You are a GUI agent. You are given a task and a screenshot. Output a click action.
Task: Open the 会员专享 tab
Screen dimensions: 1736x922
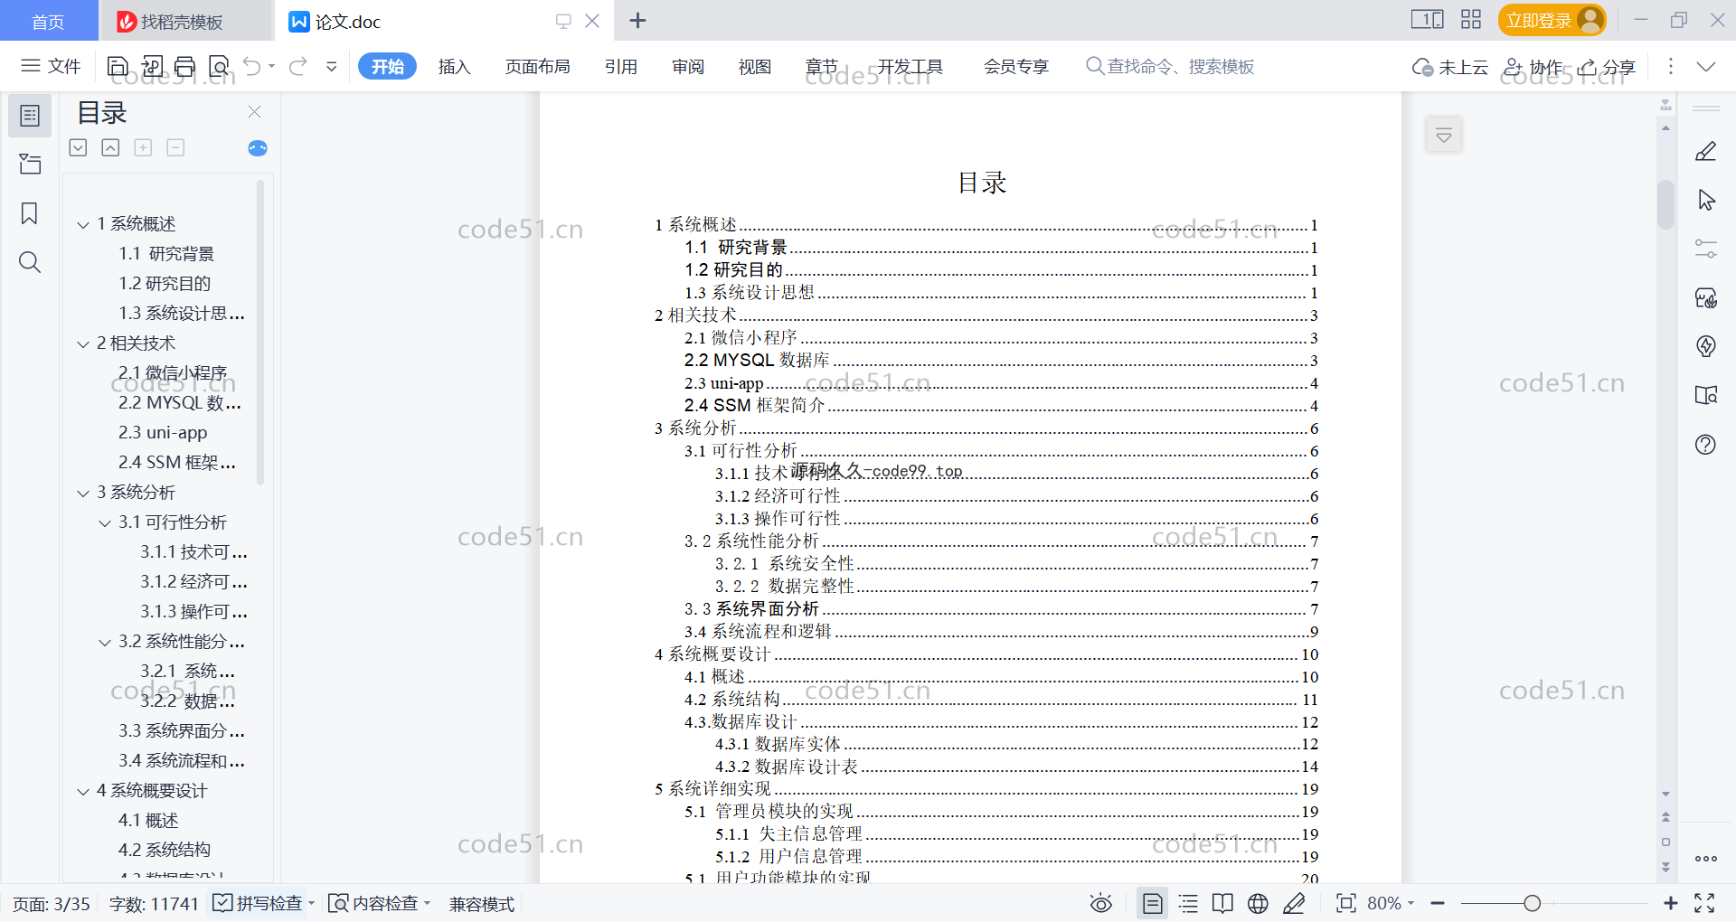1016,66
